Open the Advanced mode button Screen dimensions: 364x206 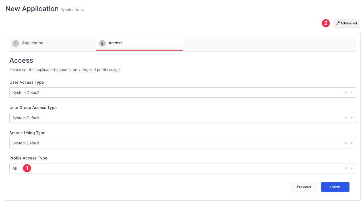pos(346,23)
